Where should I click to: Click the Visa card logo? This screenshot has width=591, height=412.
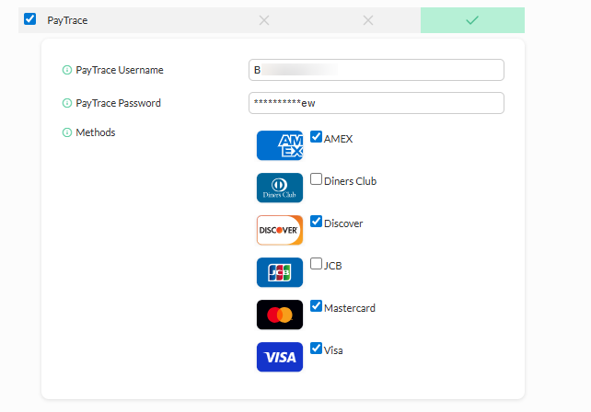280,357
